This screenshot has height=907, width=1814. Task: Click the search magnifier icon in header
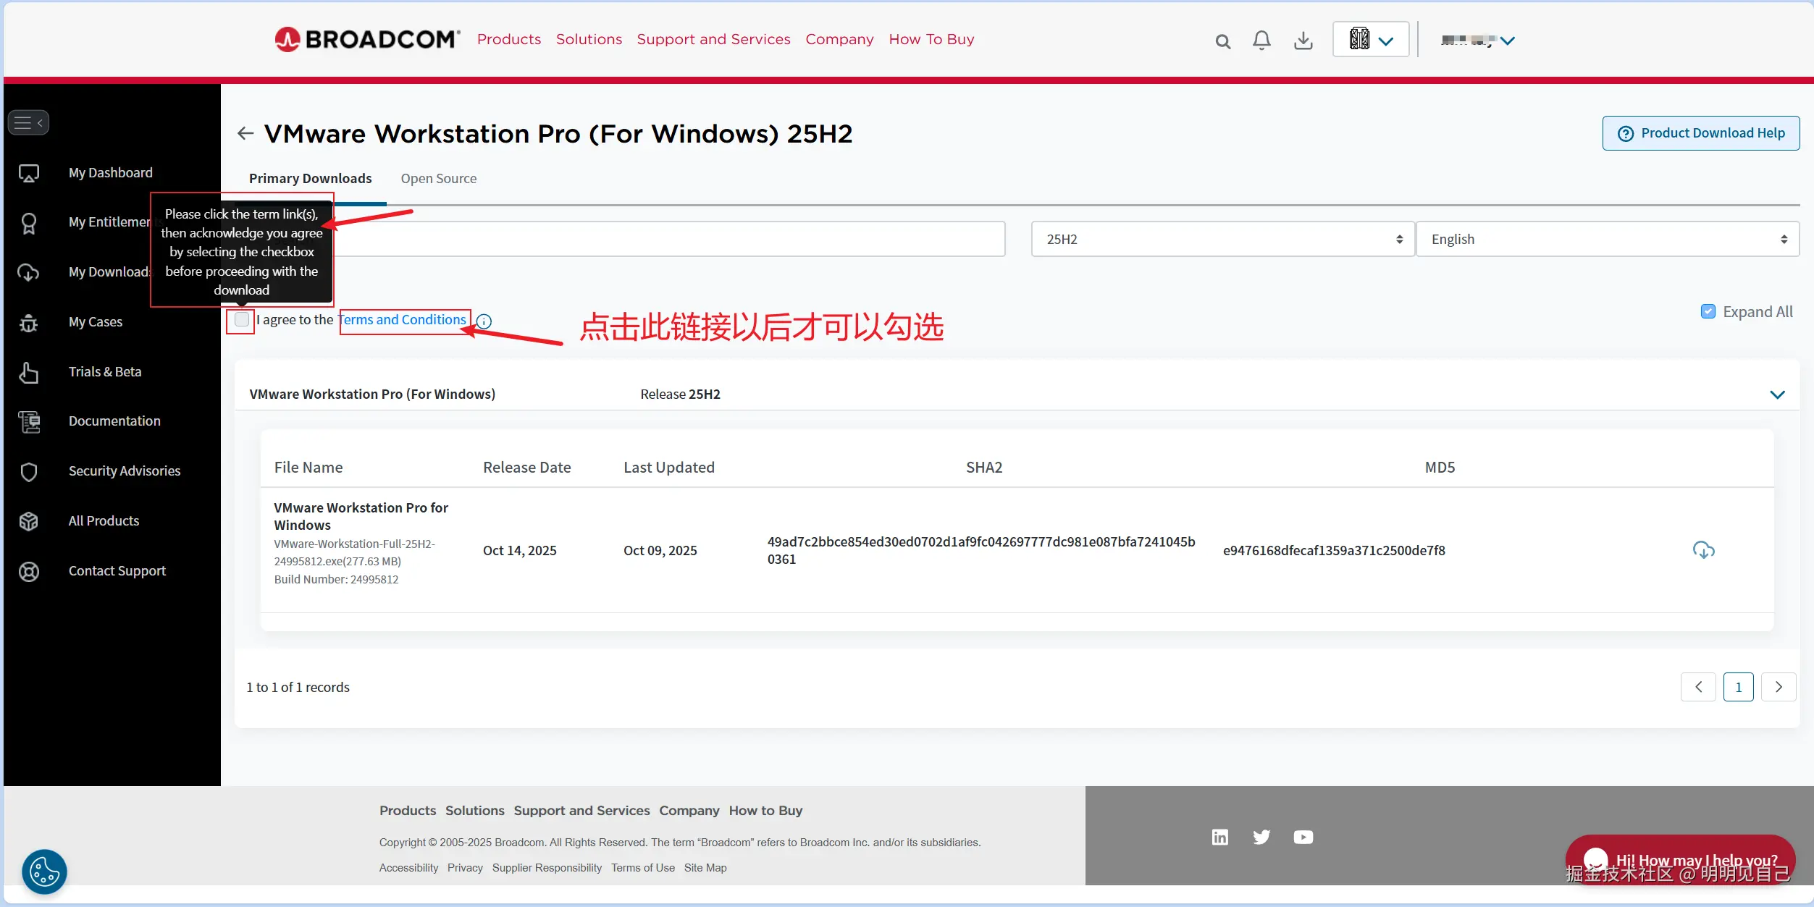(x=1222, y=41)
